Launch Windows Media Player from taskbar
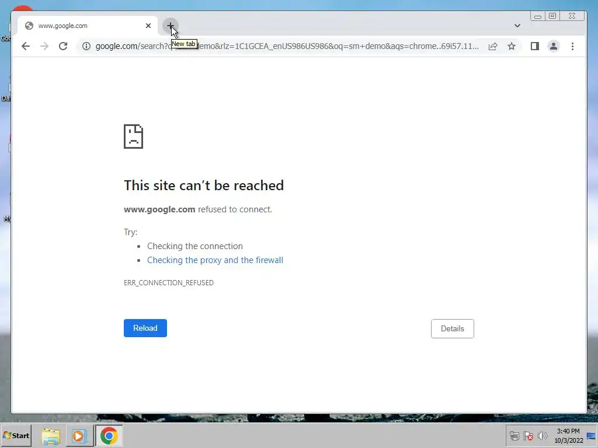Image resolution: width=598 pixels, height=448 pixels. tap(79, 435)
